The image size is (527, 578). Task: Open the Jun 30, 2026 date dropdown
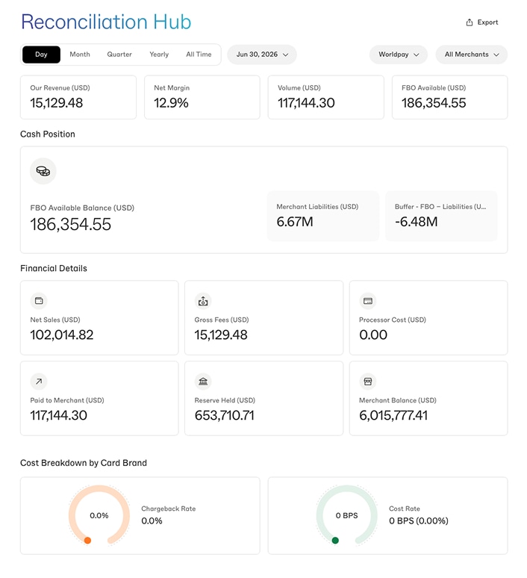coord(262,55)
